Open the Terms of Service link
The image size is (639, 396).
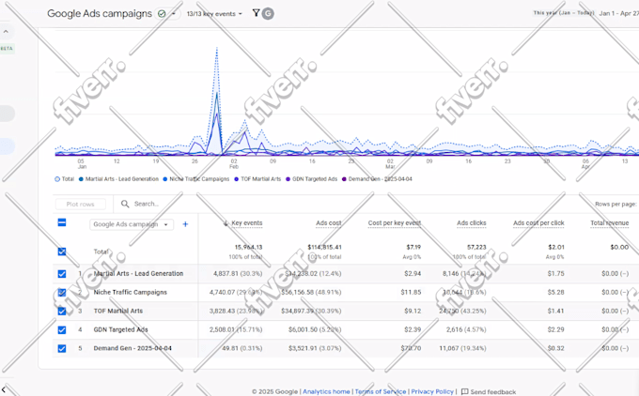point(381,391)
